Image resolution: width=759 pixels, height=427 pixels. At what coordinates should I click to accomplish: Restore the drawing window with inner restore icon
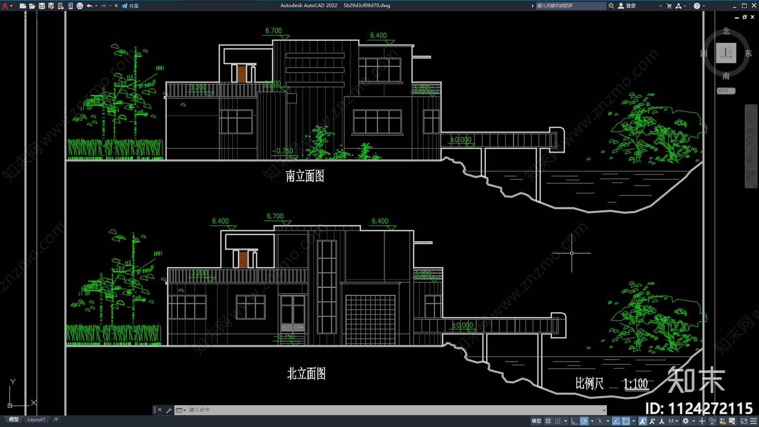(x=744, y=17)
